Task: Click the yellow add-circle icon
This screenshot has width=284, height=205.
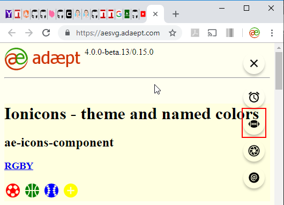Action: (x=71, y=191)
